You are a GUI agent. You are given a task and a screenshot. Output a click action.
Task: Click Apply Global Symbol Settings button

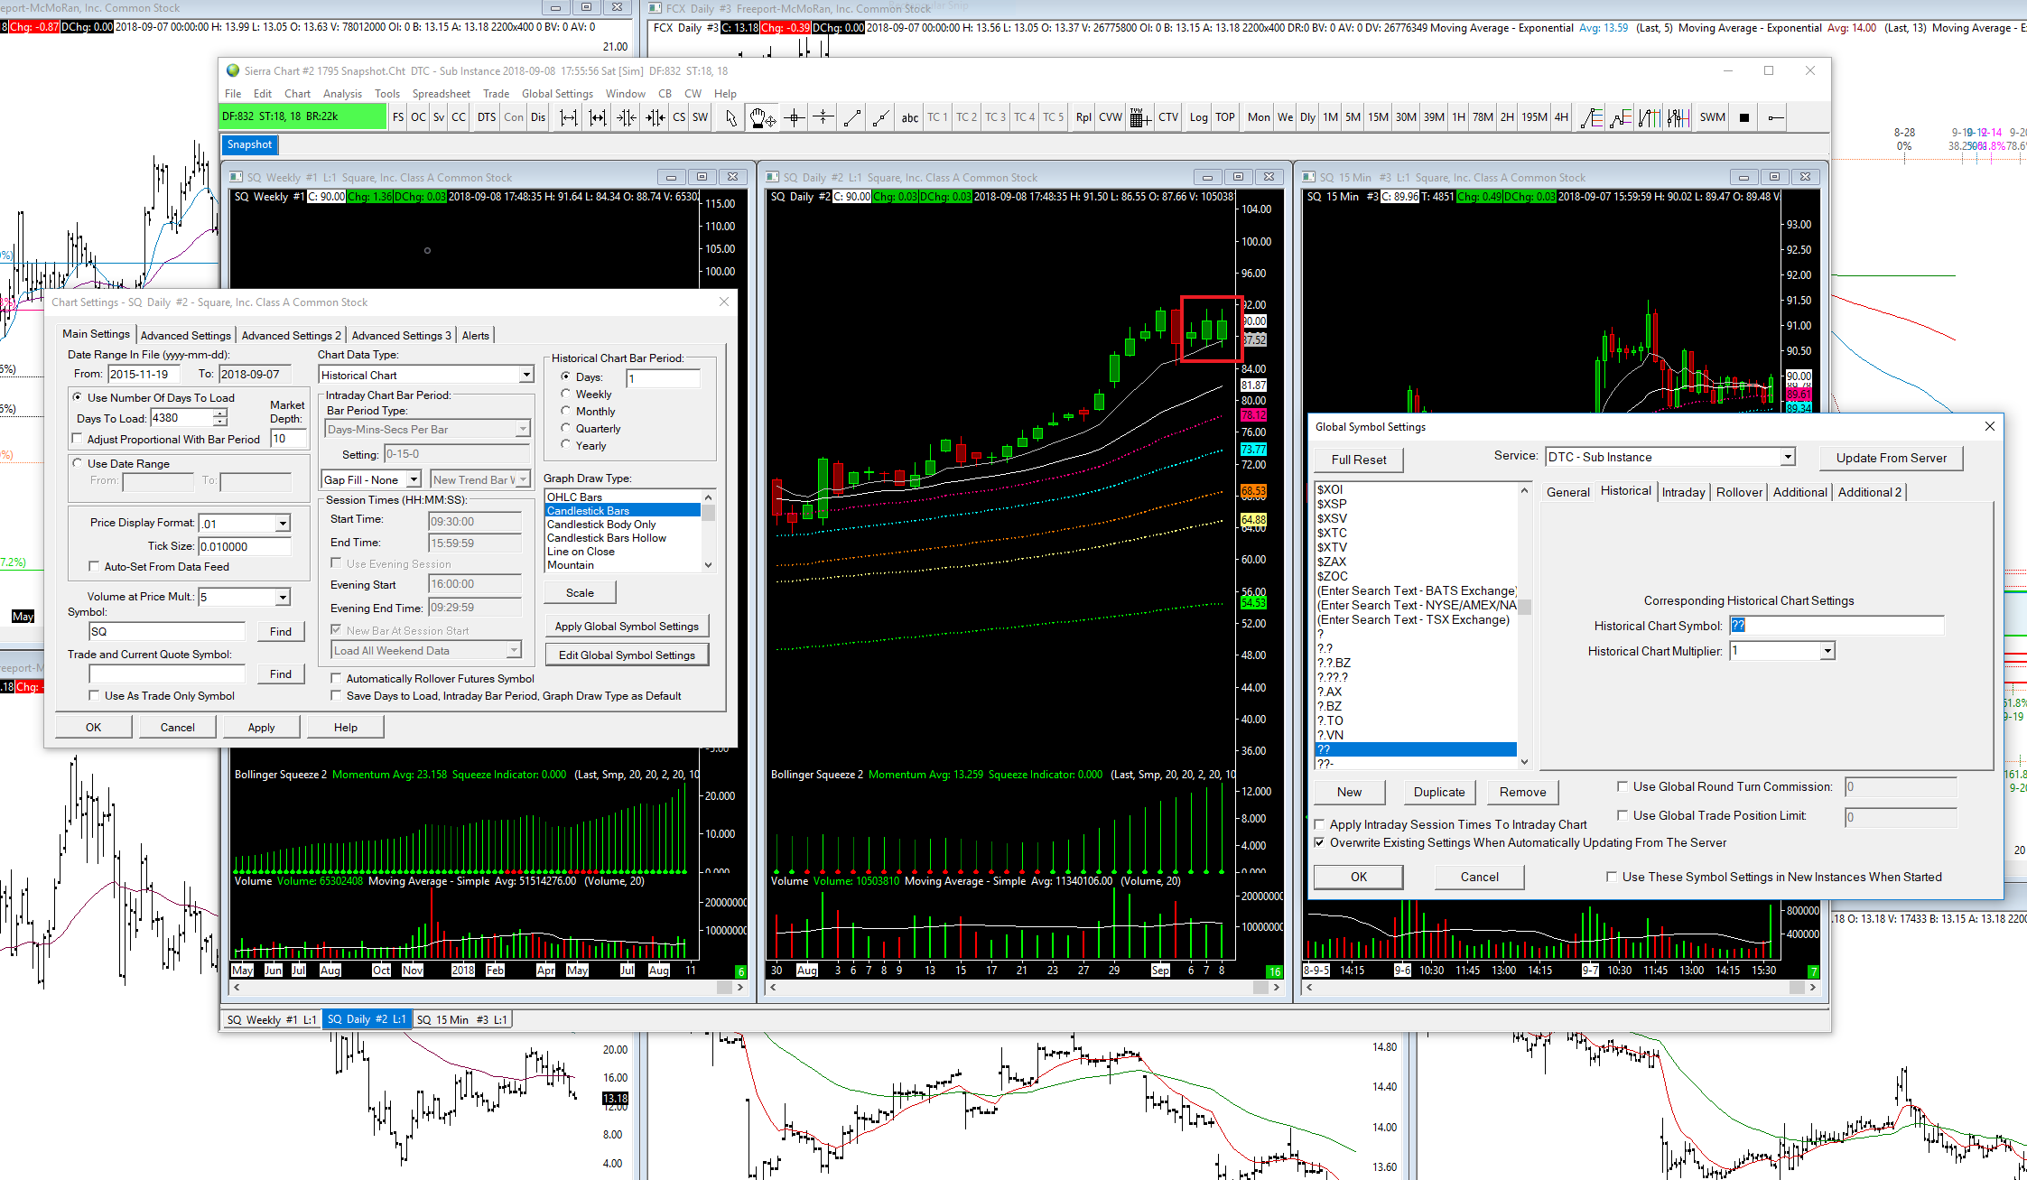click(627, 626)
